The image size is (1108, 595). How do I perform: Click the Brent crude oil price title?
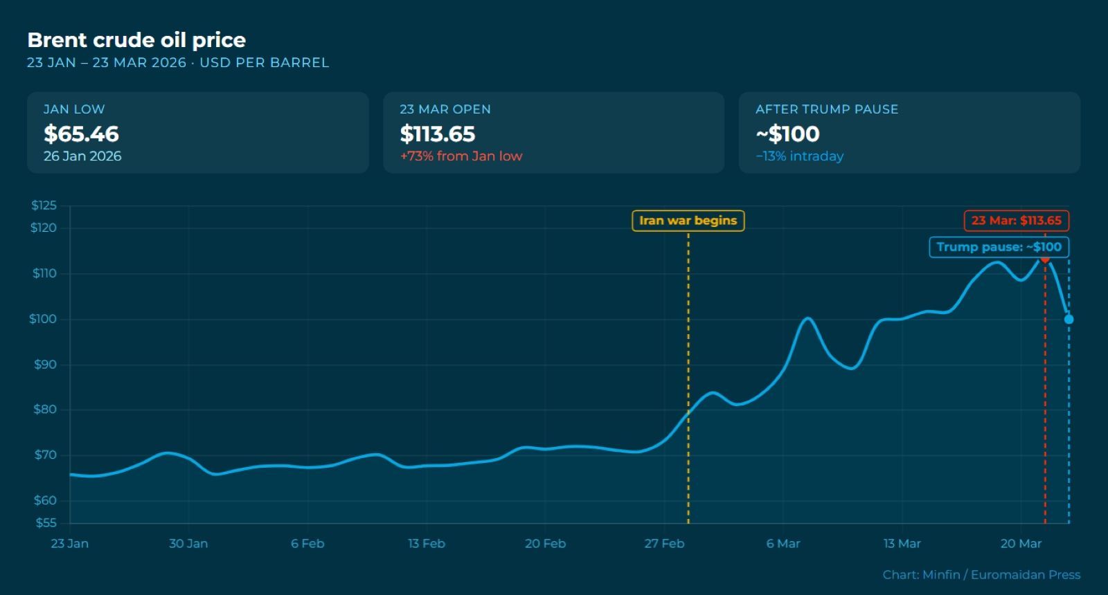136,40
